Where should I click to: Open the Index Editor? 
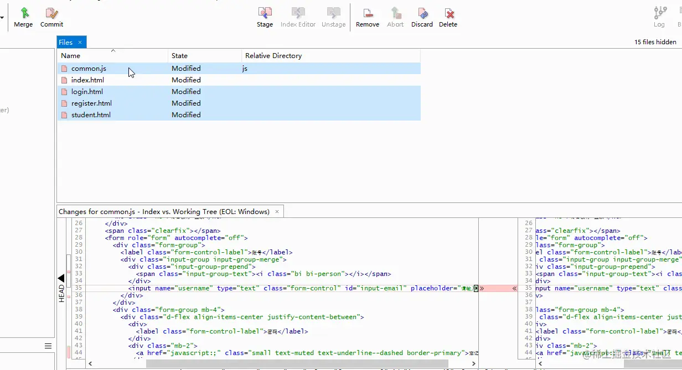[x=298, y=17]
